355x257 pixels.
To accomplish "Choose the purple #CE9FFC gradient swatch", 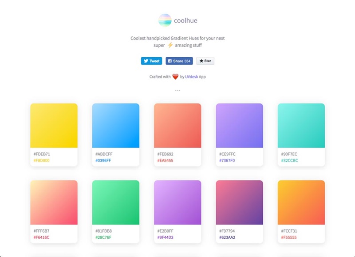I will click(239, 125).
